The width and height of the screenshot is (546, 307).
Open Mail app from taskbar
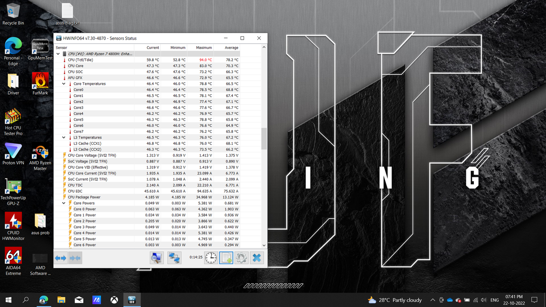pyautogui.click(x=79, y=300)
